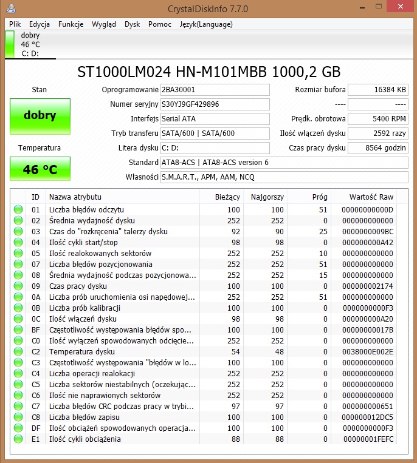The image size is (417, 463).
Task: Select the 'Temperatura dysku' attribute name
Action: pyautogui.click(x=82, y=352)
